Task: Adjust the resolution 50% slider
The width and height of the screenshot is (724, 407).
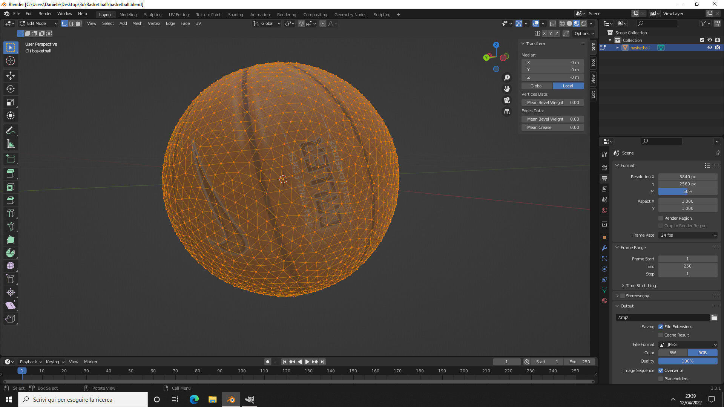Action: coord(688,191)
